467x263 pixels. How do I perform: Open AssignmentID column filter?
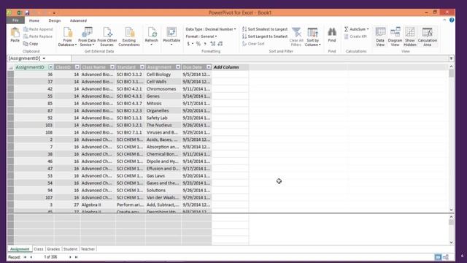[50, 67]
